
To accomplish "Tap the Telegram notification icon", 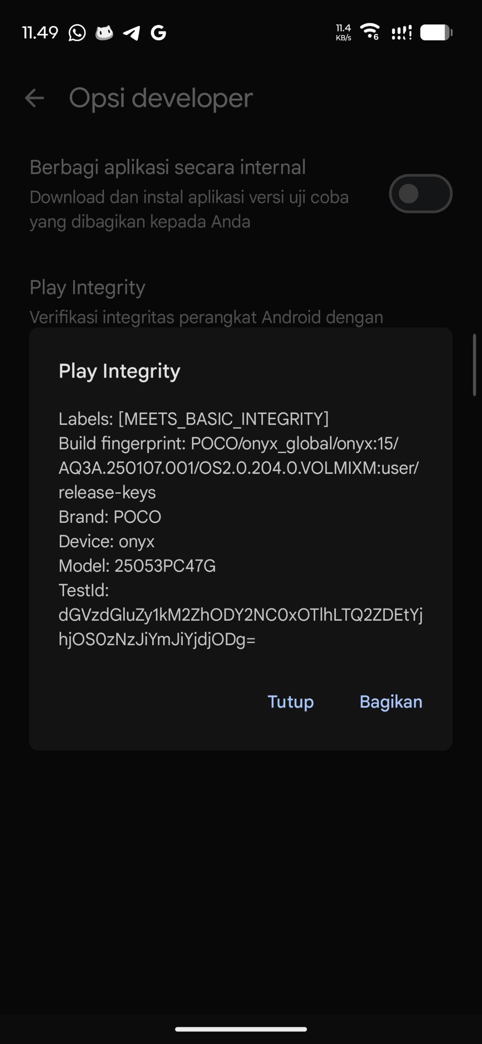I will 132,33.
